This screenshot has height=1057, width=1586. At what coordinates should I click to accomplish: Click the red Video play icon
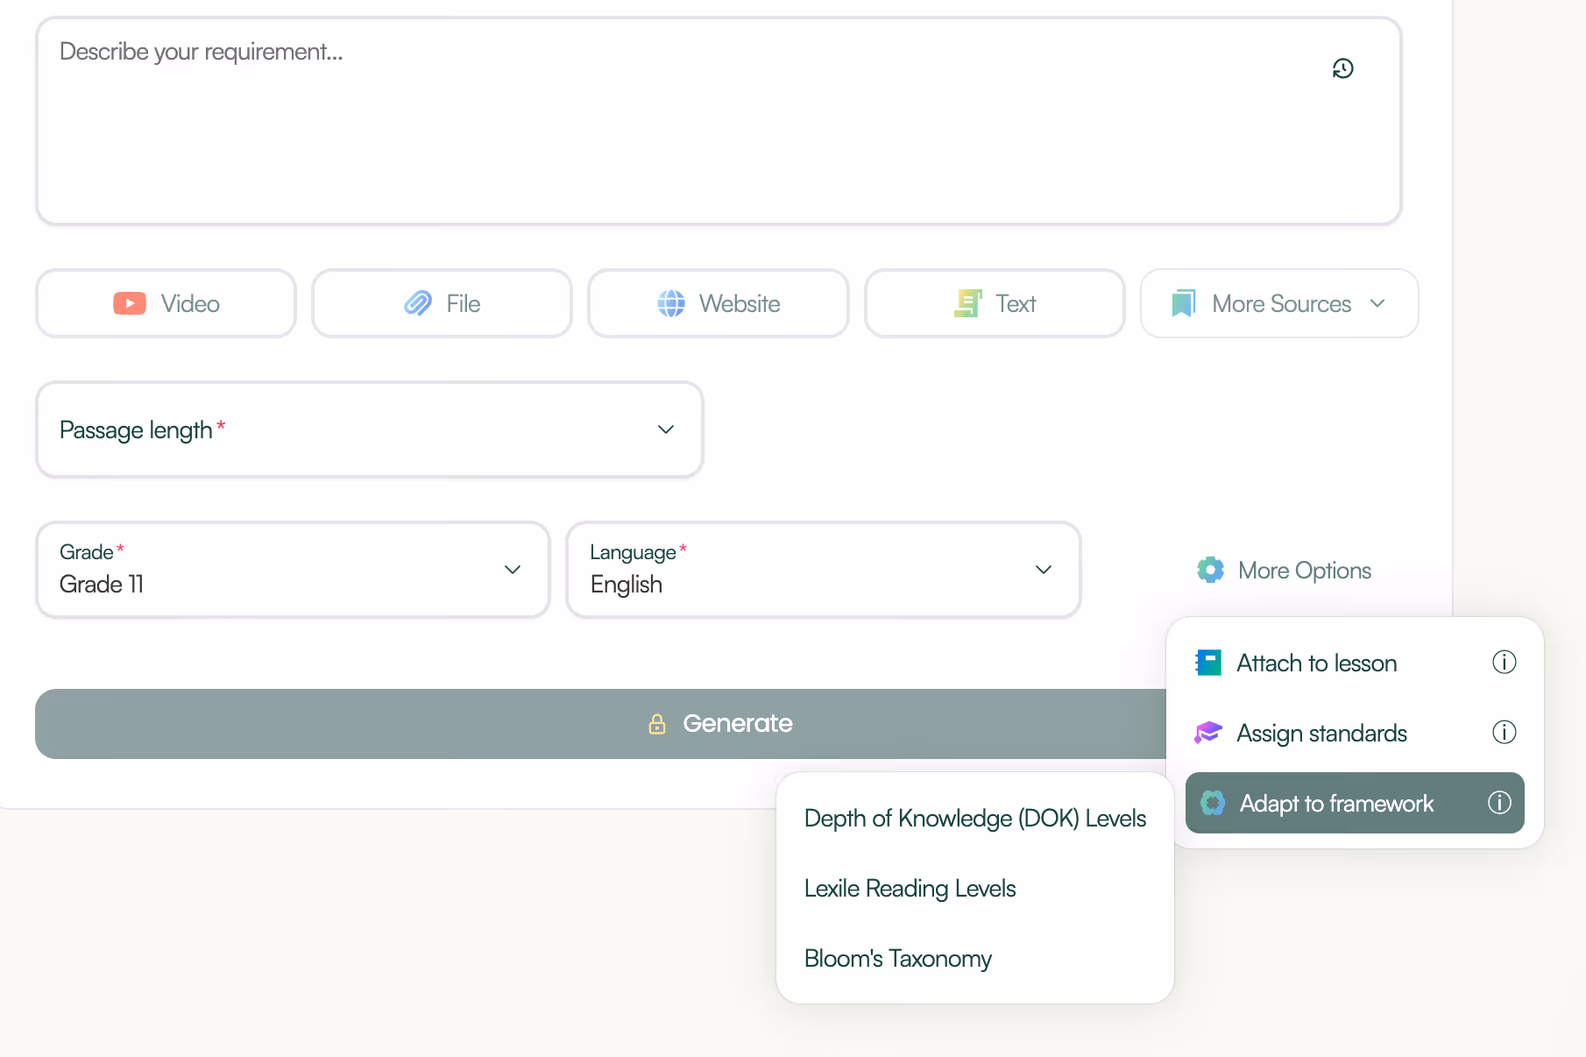(x=130, y=303)
